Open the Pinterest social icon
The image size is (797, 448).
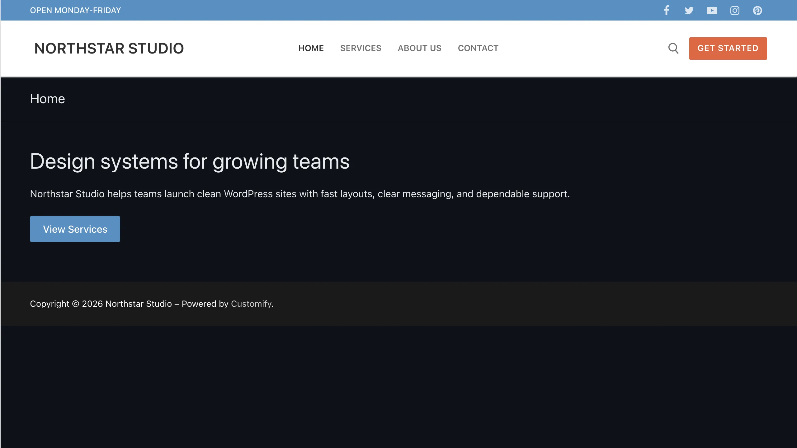(757, 10)
